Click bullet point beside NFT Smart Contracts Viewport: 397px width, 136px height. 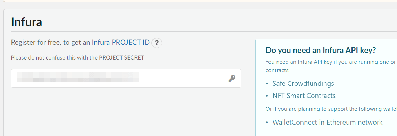tap(267, 96)
